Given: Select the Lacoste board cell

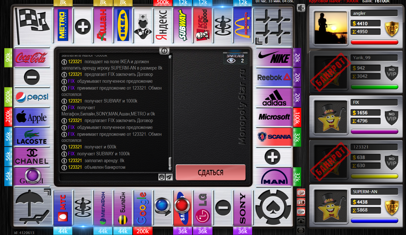Looking at the screenshot, I should (x=32, y=137).
